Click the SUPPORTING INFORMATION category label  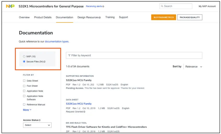click(80, 76)
